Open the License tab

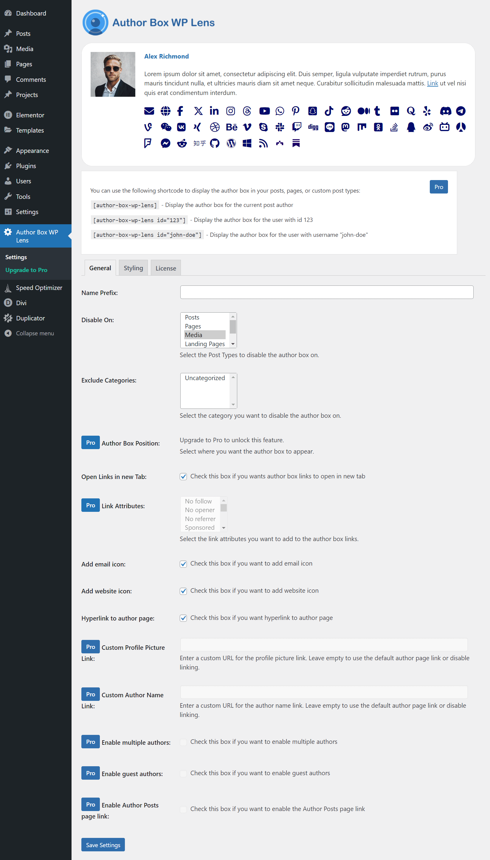[166, 268]
